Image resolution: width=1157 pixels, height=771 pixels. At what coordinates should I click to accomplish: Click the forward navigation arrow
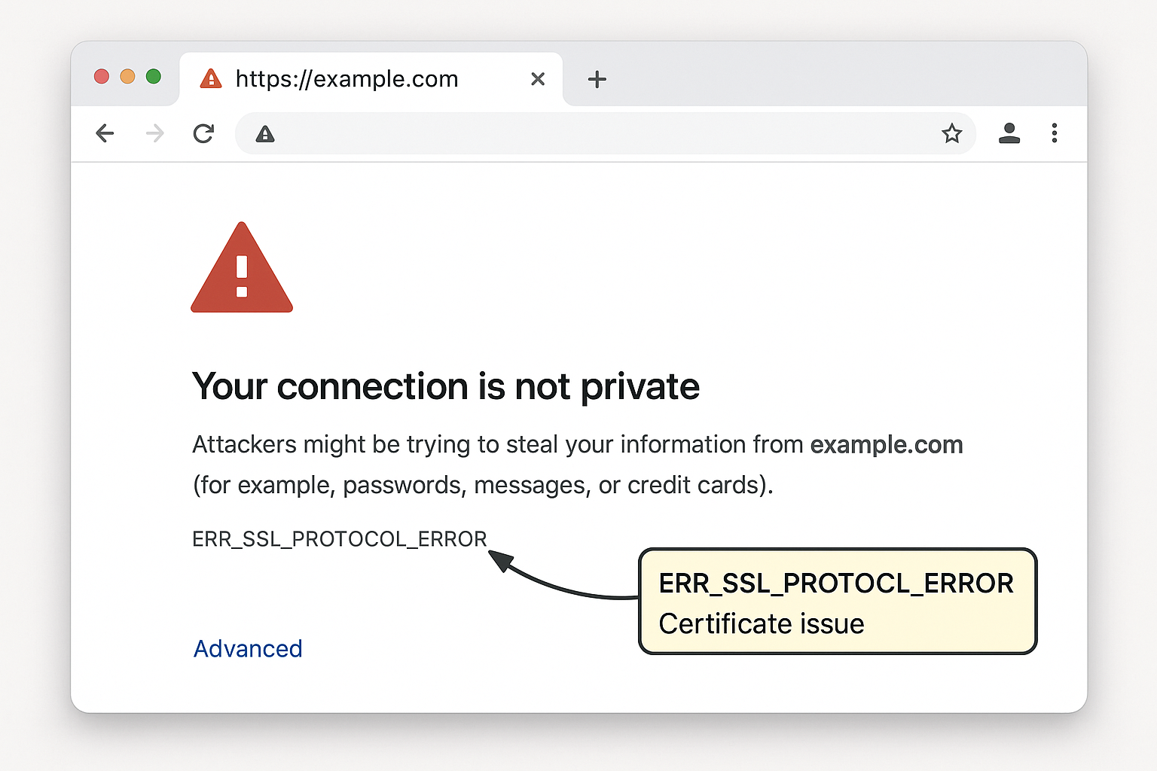pyautogui.click(x=155, y=134)
